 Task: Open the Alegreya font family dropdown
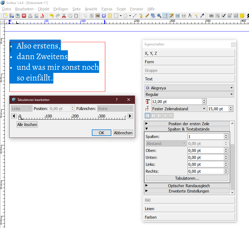tap(189, 88)
